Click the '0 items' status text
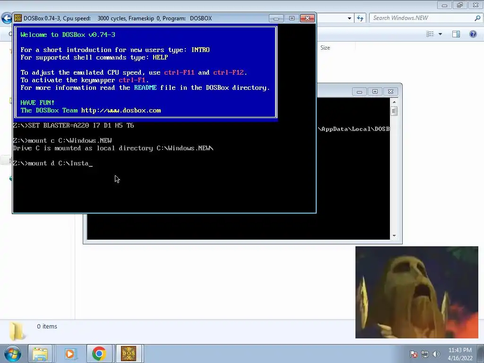This screenshot has height=363, width=484. (x=47, y=326)
